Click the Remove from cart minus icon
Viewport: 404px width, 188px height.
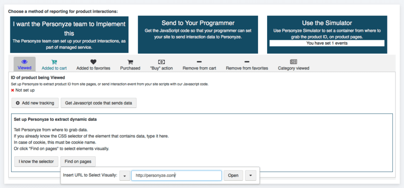199,62
